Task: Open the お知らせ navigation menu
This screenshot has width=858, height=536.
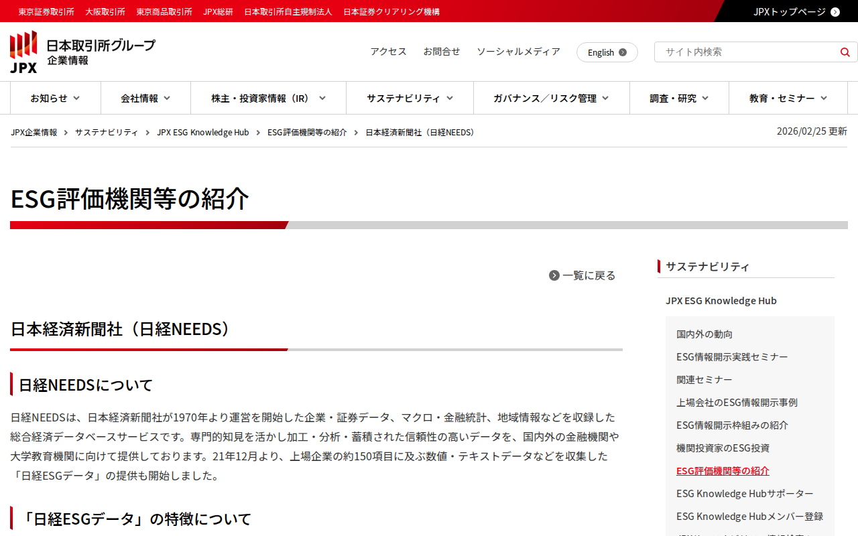Action: [56, 98]
